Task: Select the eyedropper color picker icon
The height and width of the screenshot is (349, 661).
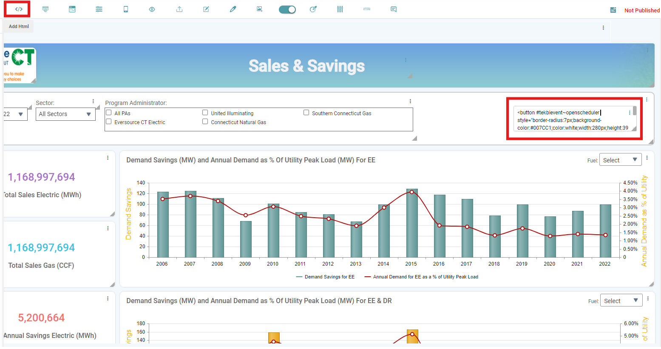Action: (233, 9)
